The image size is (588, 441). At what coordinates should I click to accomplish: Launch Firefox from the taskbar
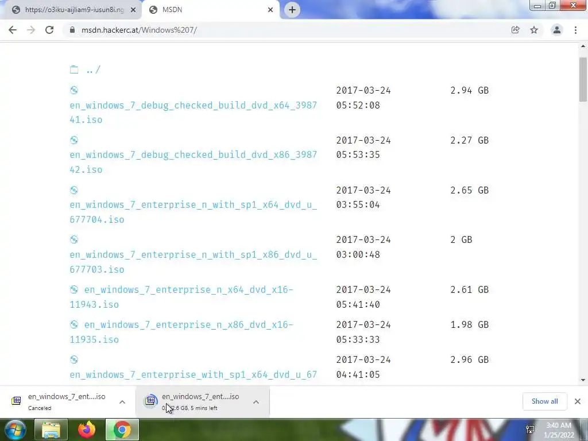point(87,430)
